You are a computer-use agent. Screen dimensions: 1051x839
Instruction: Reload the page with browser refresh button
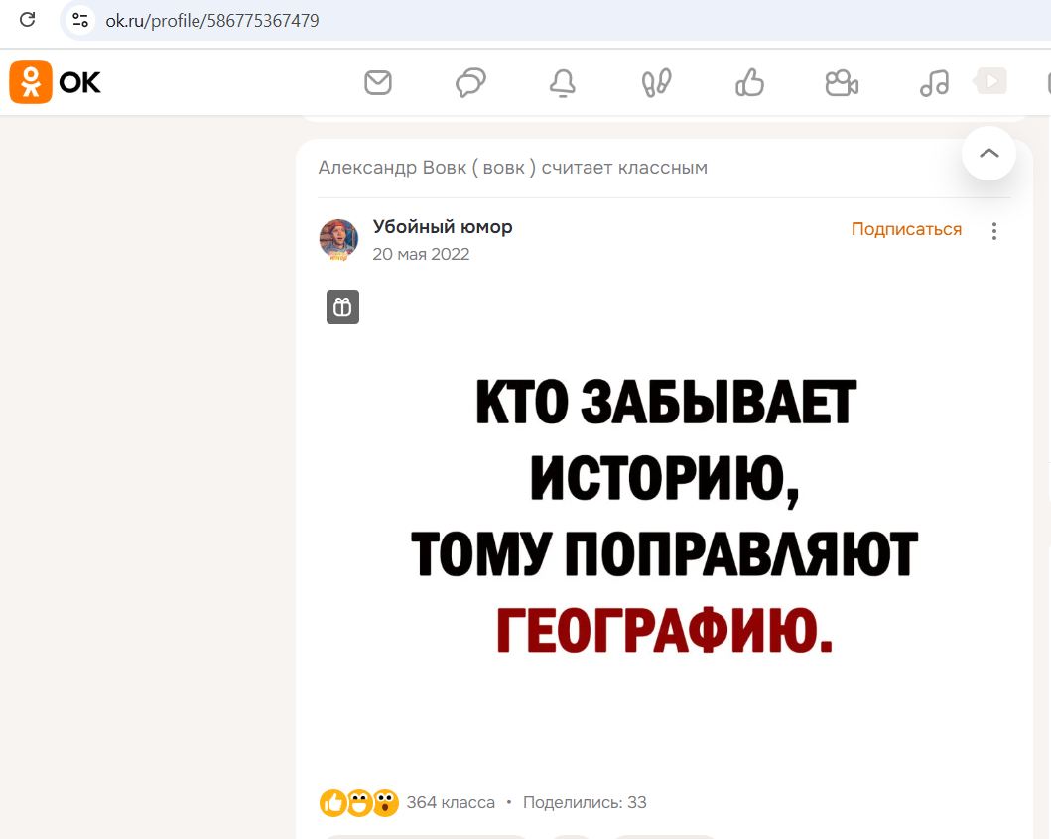[28, 20]
